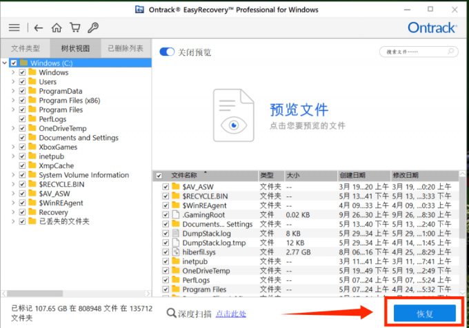Toggle the 关闭预览 preview switch
This screenshot has height=328, width=469.
(166, 52)
